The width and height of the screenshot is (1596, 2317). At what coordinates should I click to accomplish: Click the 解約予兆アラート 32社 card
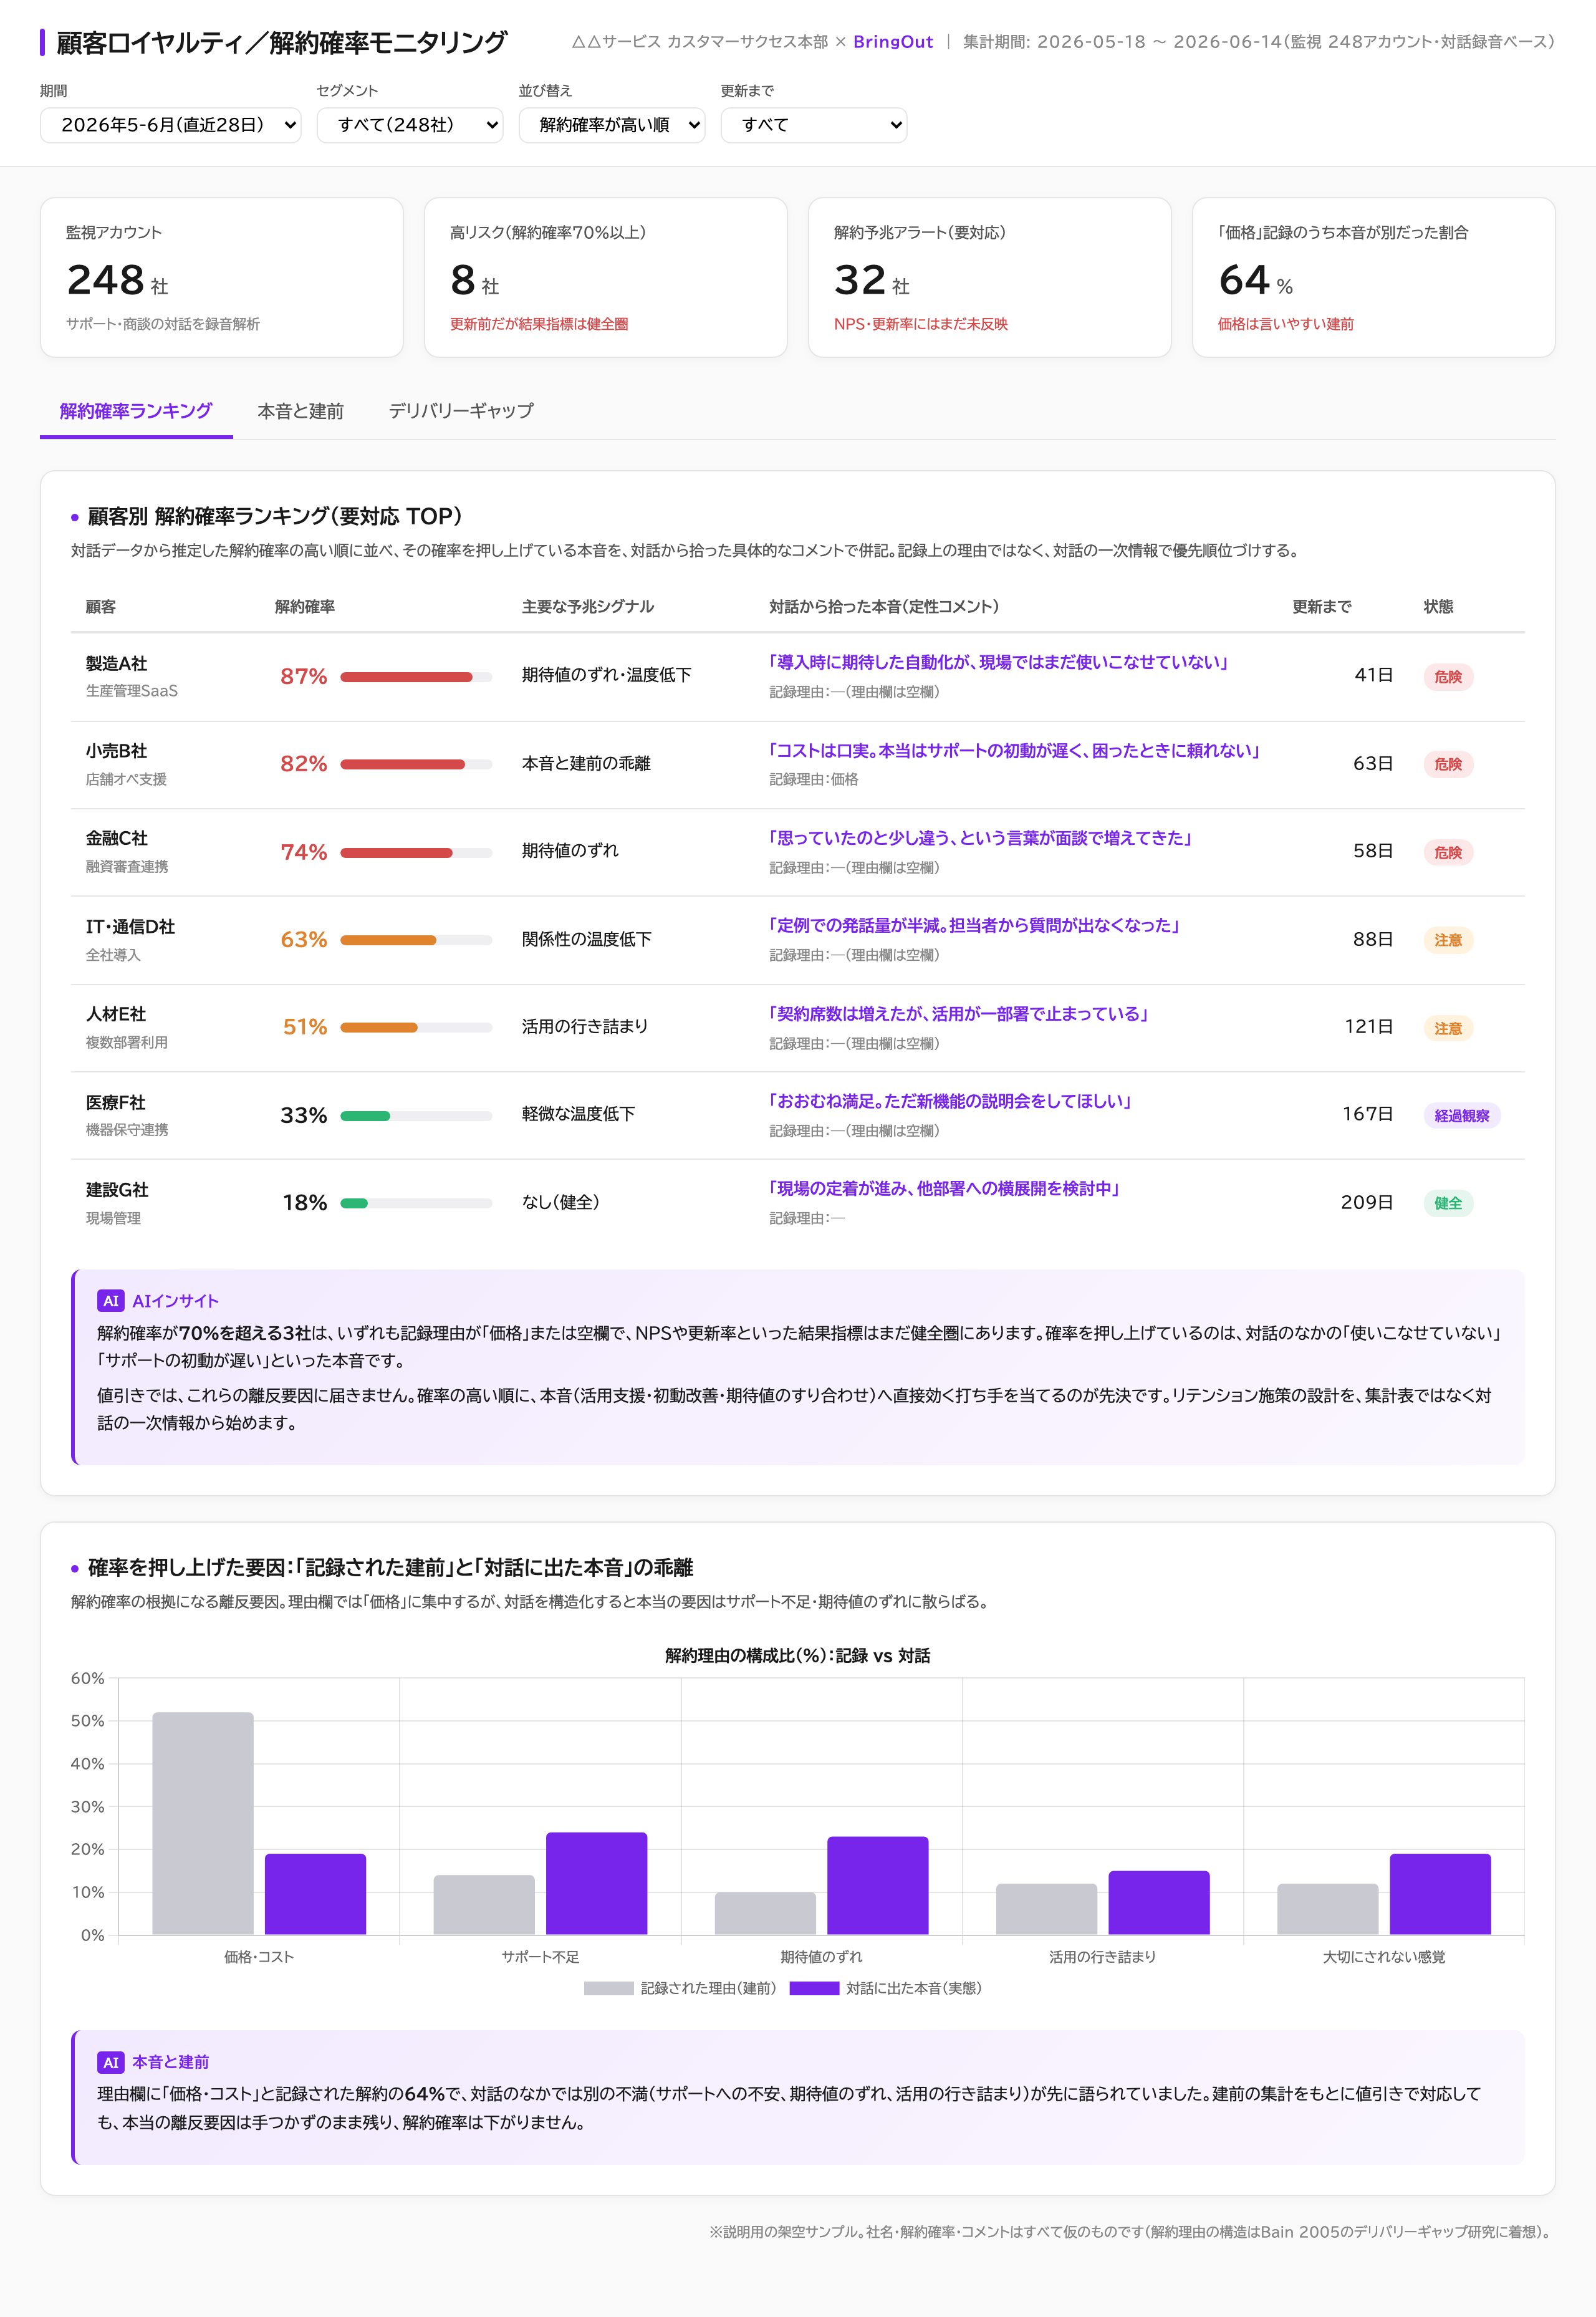tap(989, 277)
